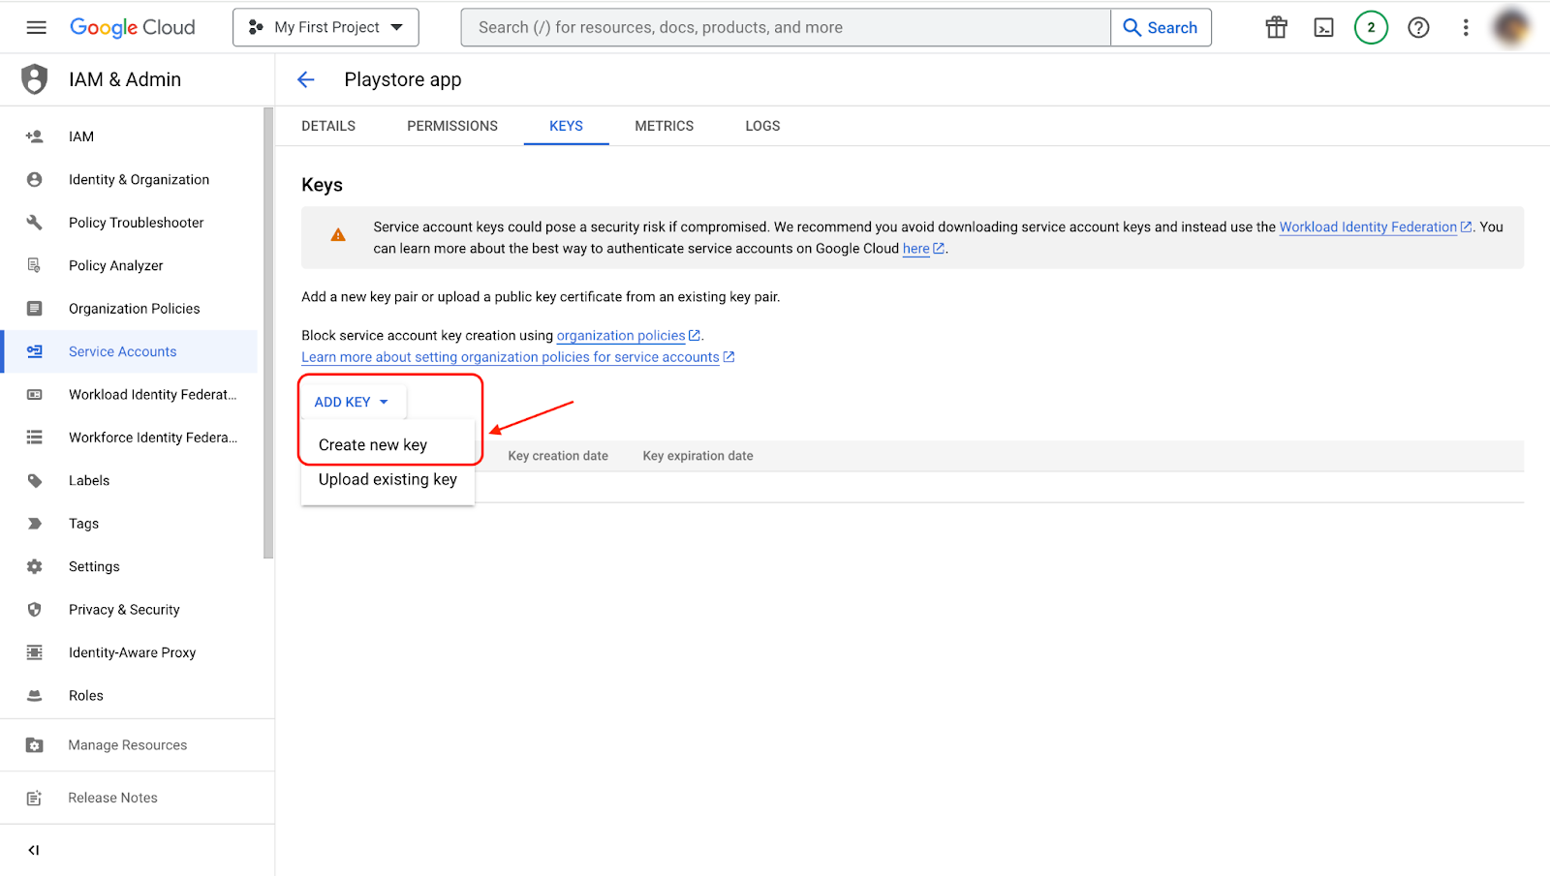Open the three-dot more options menu

point(1465,27)
